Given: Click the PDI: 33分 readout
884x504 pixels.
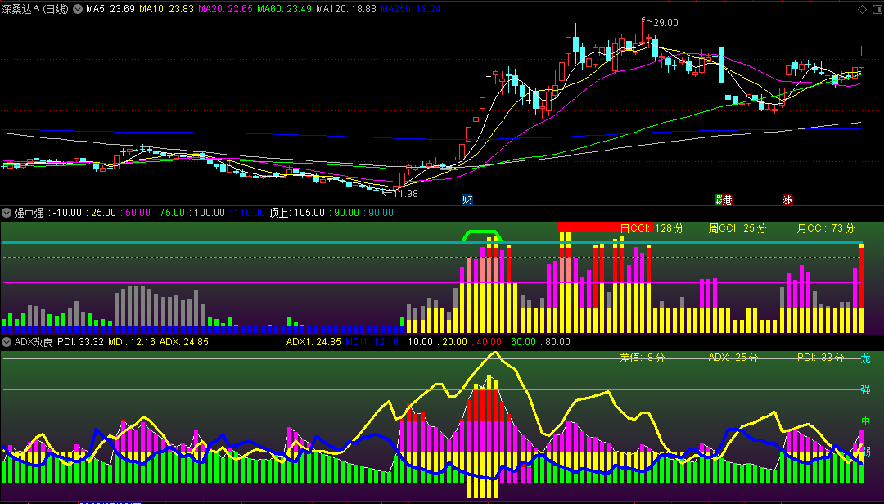Looking at the screenshot, I should 820,358.
